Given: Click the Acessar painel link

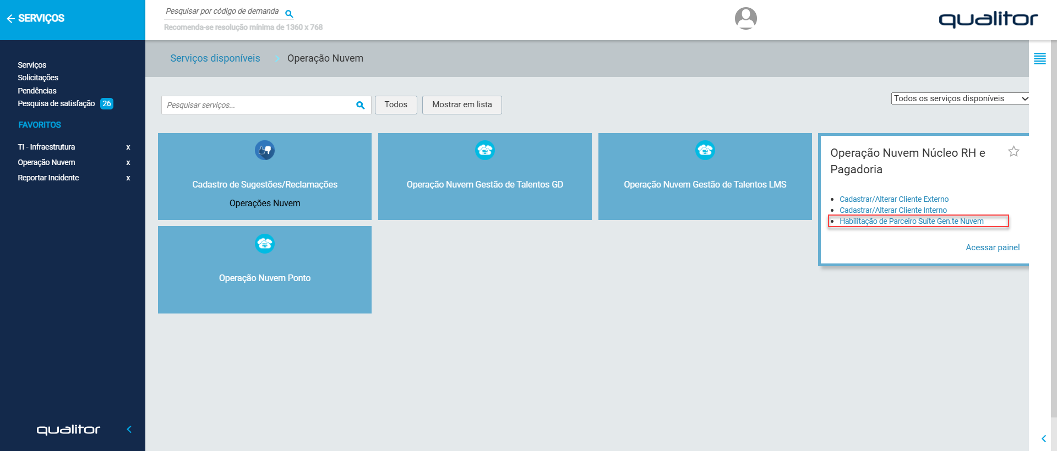Looking at the screenshot, I should tap(993, 248).
